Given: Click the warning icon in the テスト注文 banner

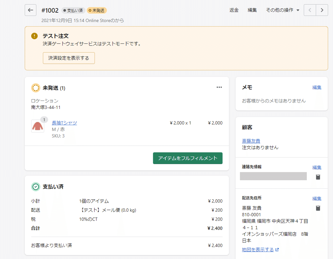Looking at the screenshot, I should (34, 36).
